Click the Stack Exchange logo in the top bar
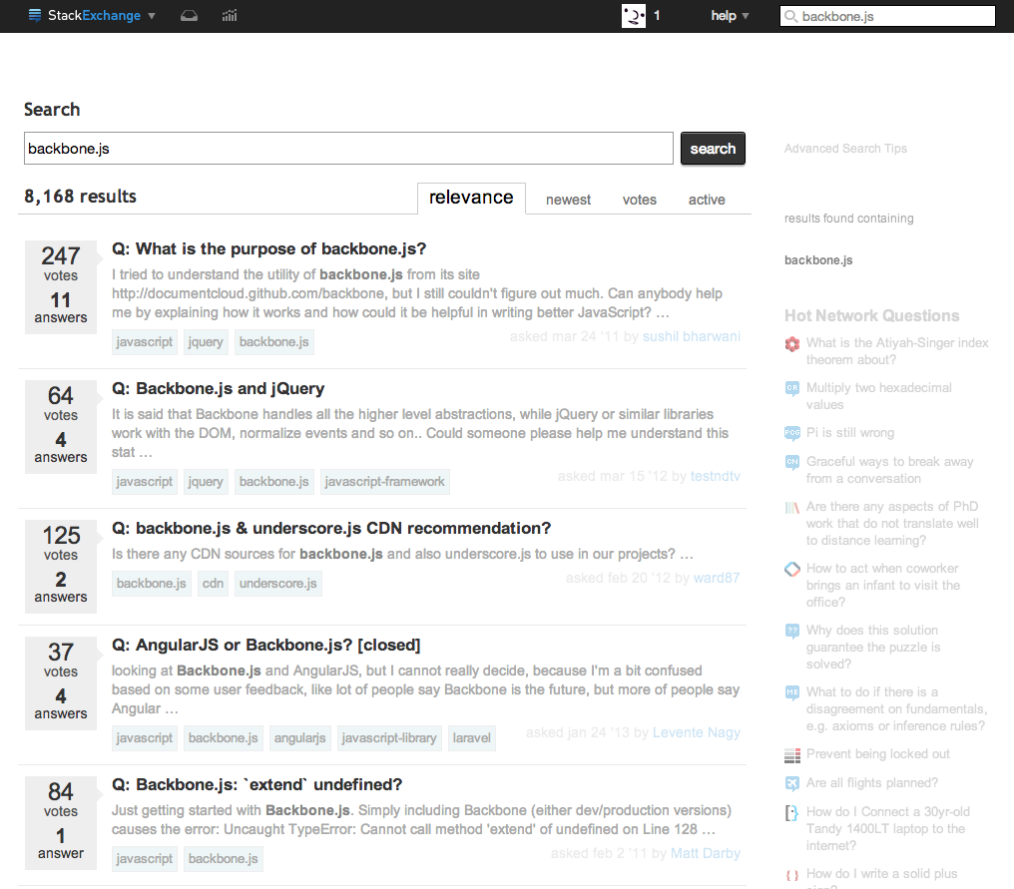 coord(85,16)
